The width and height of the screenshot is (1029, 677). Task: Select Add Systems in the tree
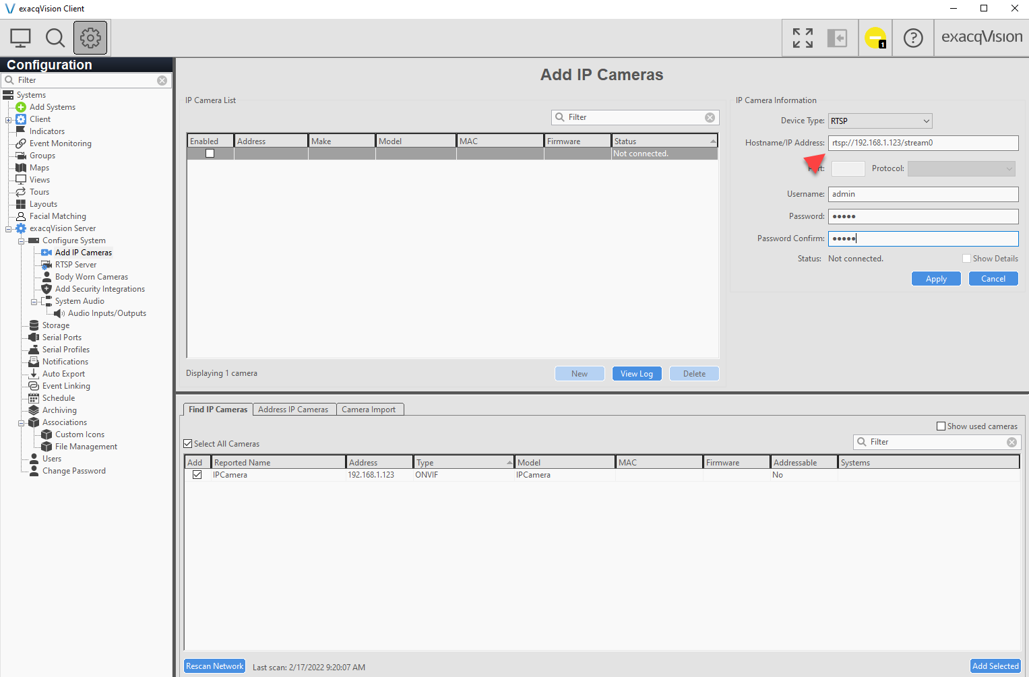click(x=52, y=107)
